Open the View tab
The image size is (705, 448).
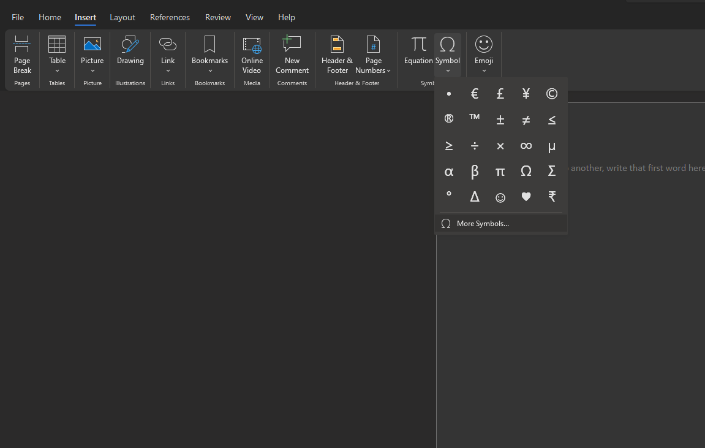pyautogui.click(x=254, y=17)
